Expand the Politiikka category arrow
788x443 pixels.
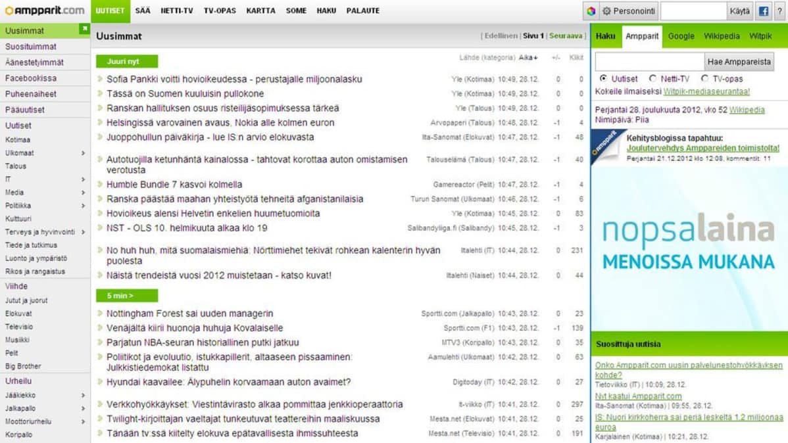tap(83, 206)
